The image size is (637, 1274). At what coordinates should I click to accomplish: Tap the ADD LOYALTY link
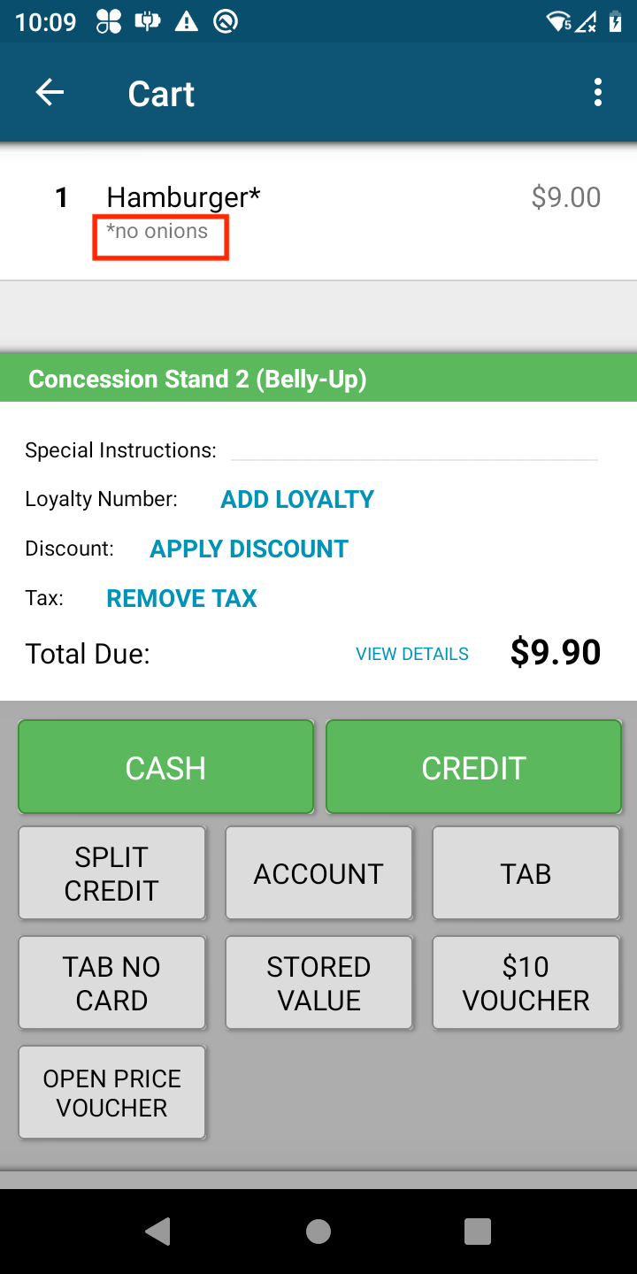[297, 499]
